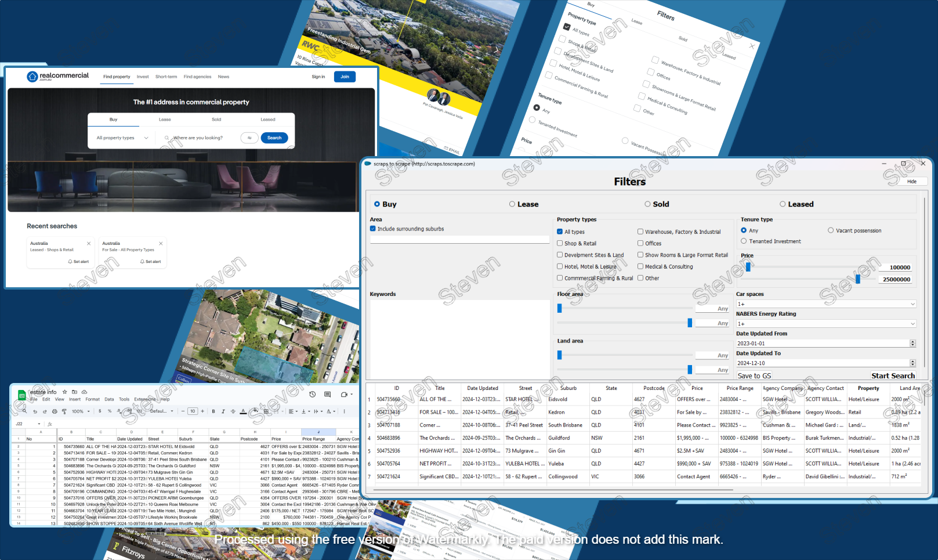938x560 pixels.
Task: Enable Warehouse, Factory & Industrial checkbox
Action: (x=640, y=232)
